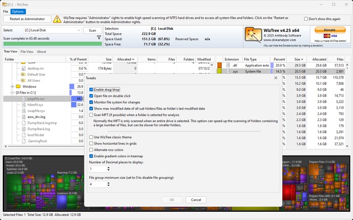
Task: Uncheck Monitor file system for changes
Action: tap(91, 102)
